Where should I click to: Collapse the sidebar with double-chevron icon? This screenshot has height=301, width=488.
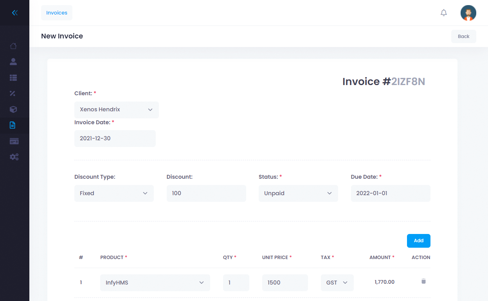click(x=14, y=13)
